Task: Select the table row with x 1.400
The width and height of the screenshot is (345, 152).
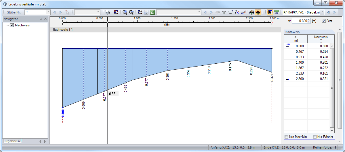Action: click(307, 63)
